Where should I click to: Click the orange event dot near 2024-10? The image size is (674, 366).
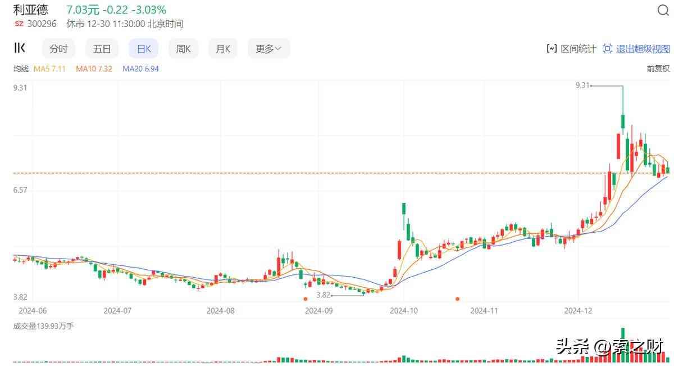[x=458, y=299]
